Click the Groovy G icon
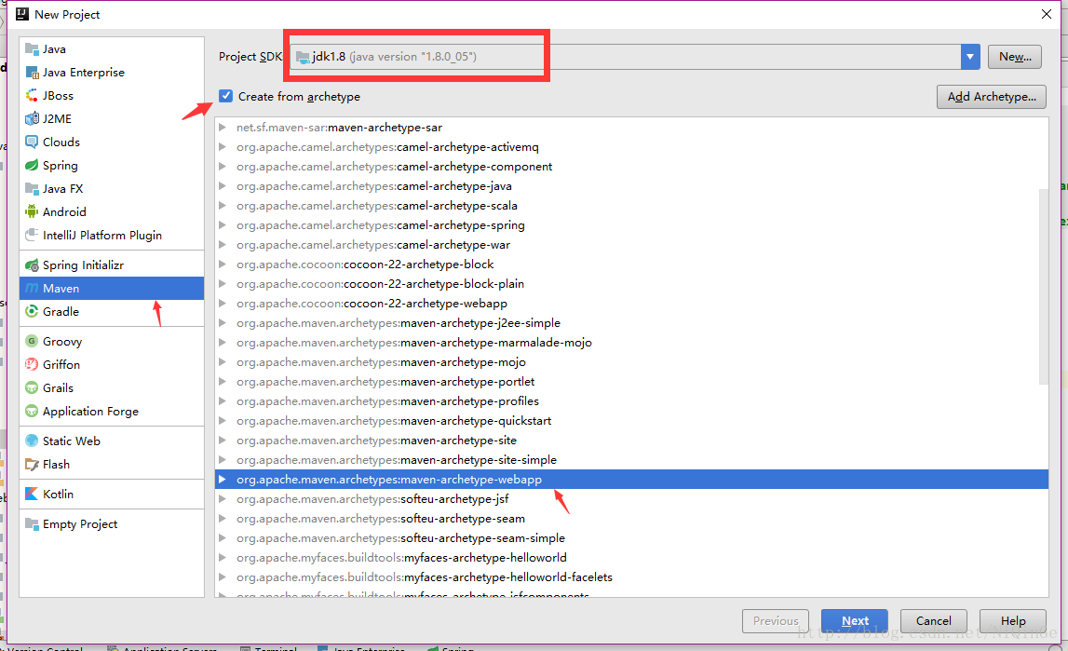Screen dimensions: 1068x651 pyautogui.click(x=32, y=341)
